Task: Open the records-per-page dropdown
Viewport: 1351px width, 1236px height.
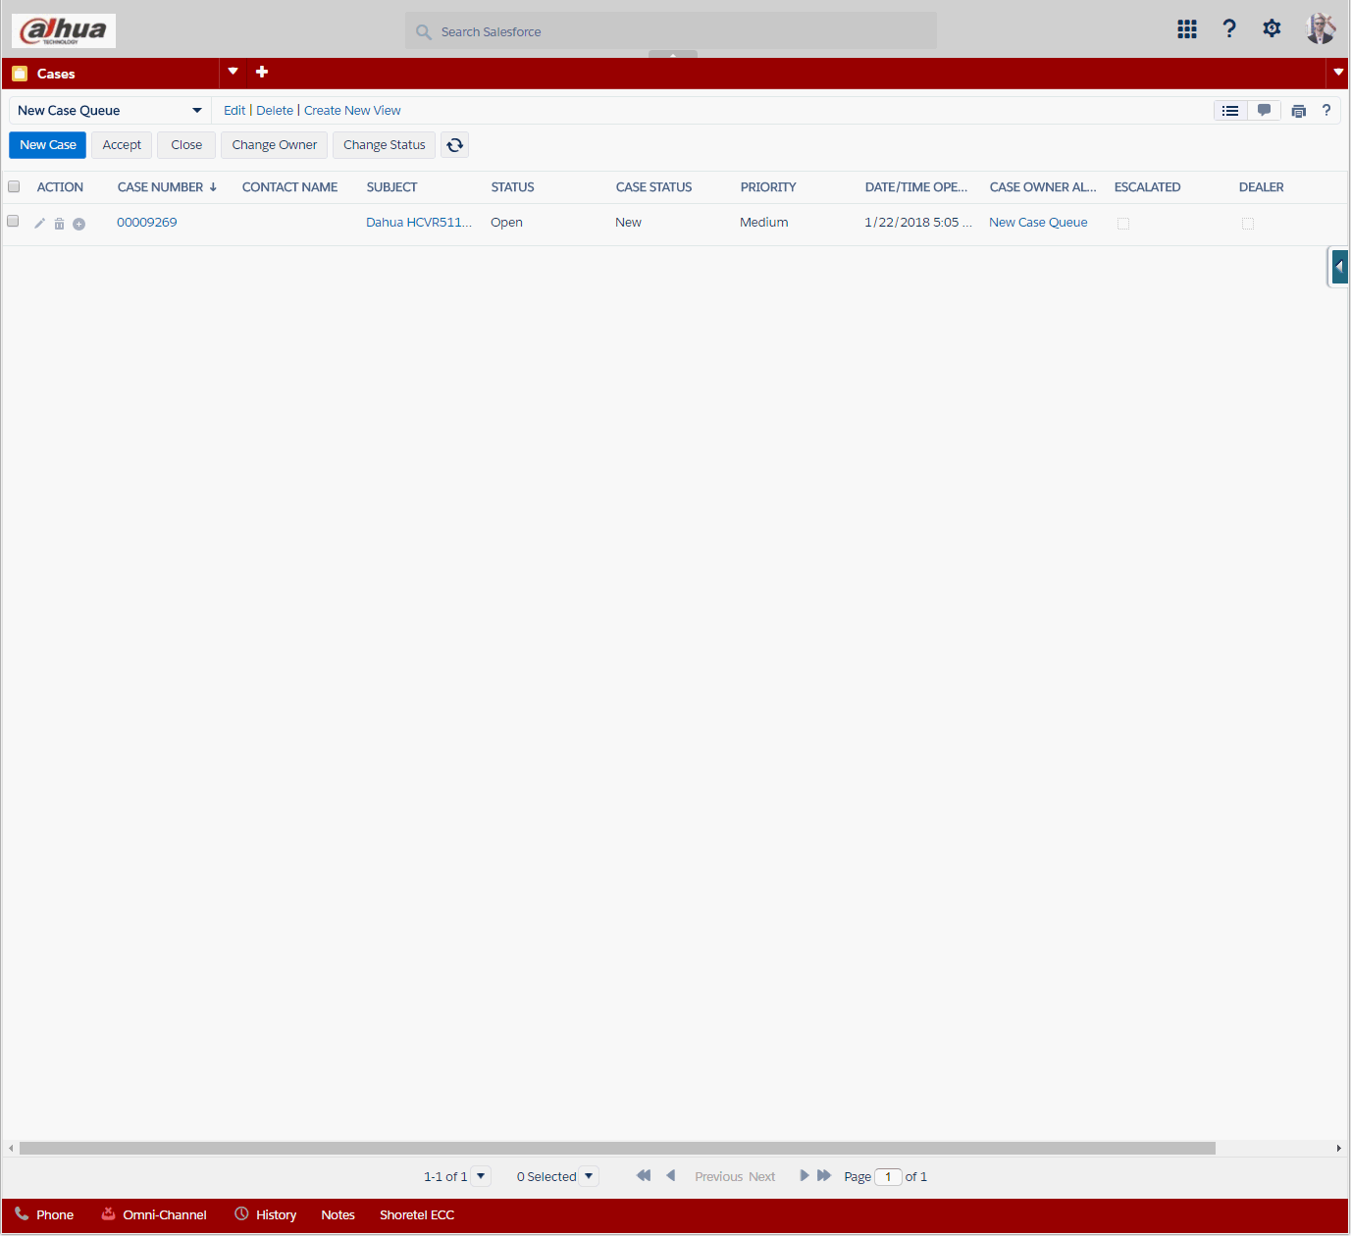Action: click(x=481, y=1176)
